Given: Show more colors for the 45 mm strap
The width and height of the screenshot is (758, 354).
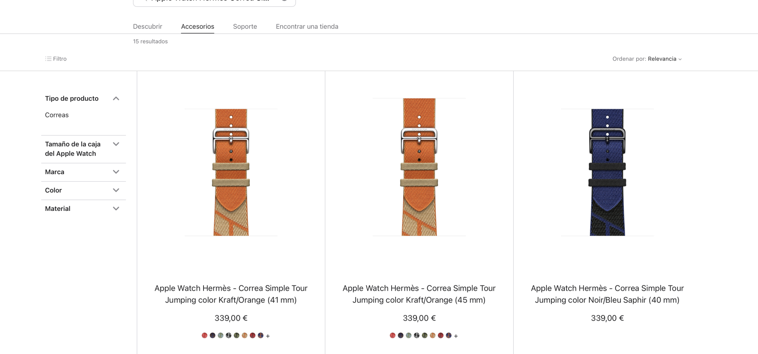Looking at the screenshot, I should click(456, 336).
